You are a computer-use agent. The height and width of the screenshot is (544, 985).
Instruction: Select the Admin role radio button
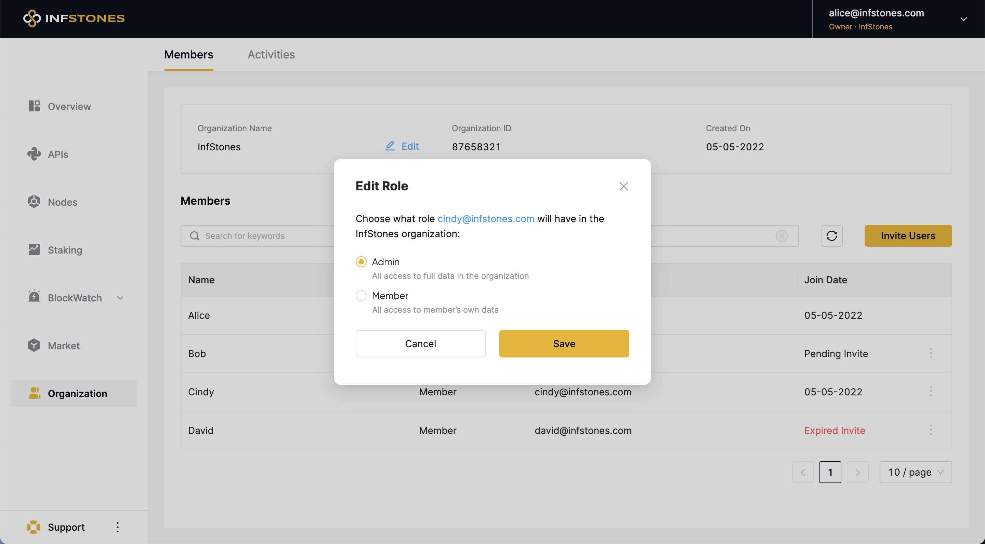361,262
